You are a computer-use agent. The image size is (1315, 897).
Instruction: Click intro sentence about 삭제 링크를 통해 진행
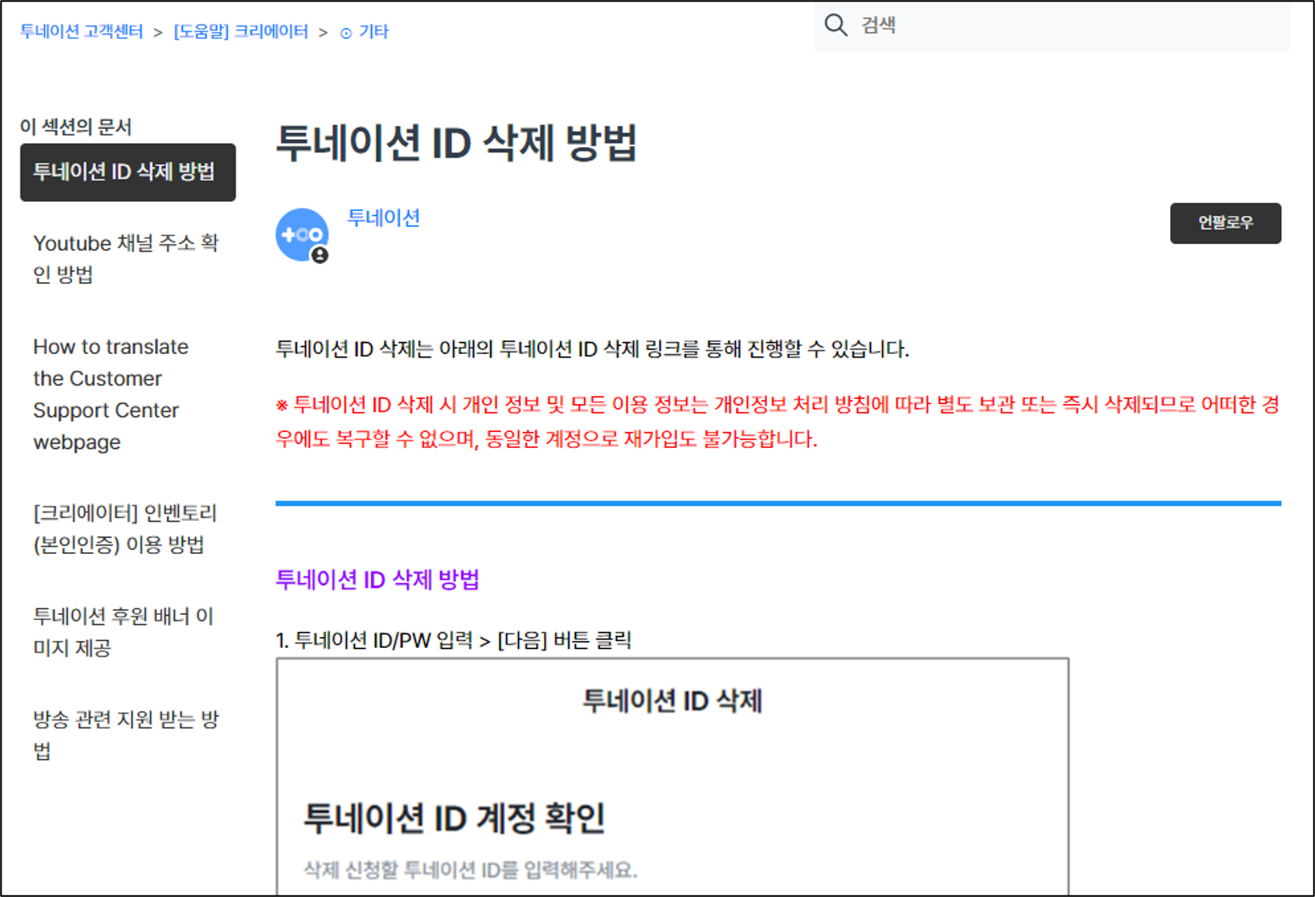coord(592,349)
